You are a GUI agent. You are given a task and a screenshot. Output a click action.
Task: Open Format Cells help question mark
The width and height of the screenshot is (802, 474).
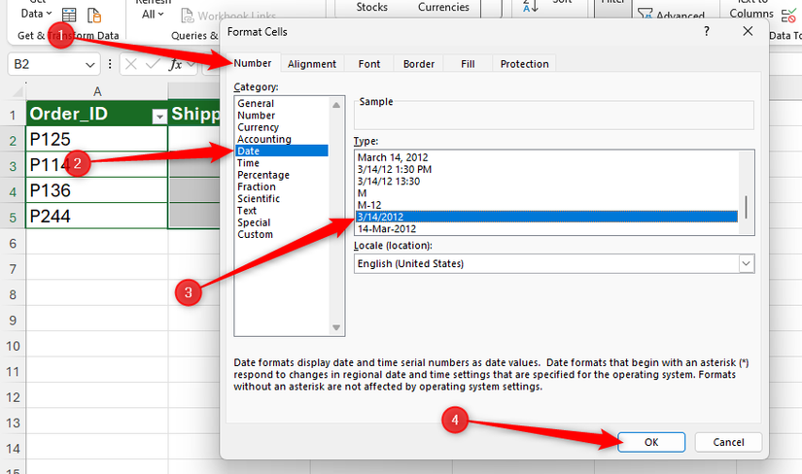click(x=707, y=32)
